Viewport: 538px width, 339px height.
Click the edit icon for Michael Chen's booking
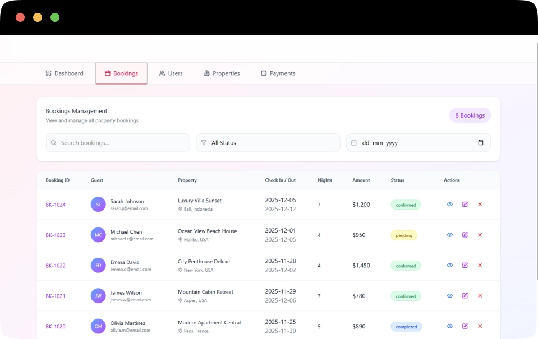tap(465, 235)
